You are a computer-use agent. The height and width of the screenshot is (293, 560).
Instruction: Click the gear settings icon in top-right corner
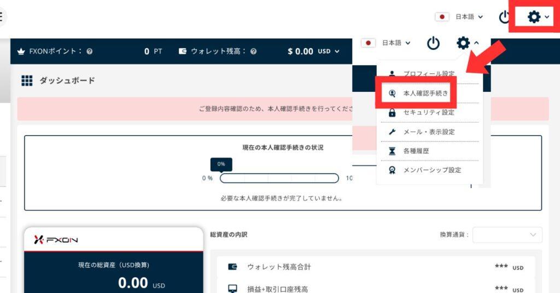tap(534, 17)
